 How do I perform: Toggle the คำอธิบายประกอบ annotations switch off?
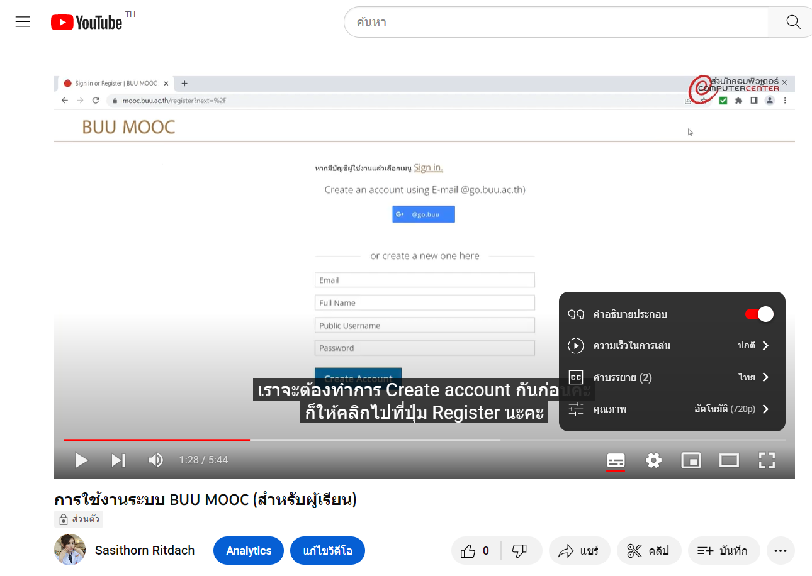(x=759, y=314)
